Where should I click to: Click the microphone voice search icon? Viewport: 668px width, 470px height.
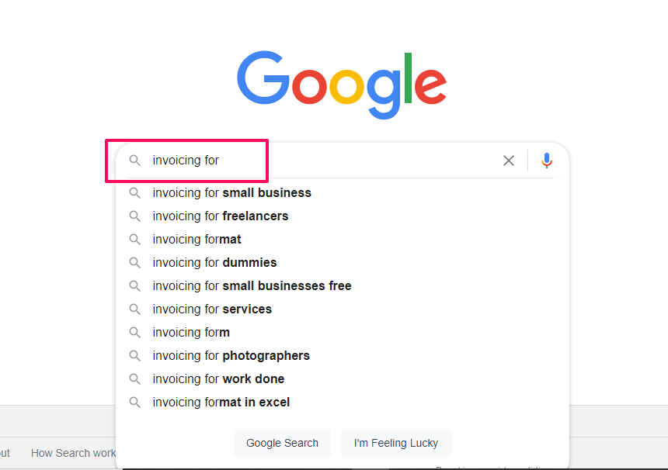point(547,161)
